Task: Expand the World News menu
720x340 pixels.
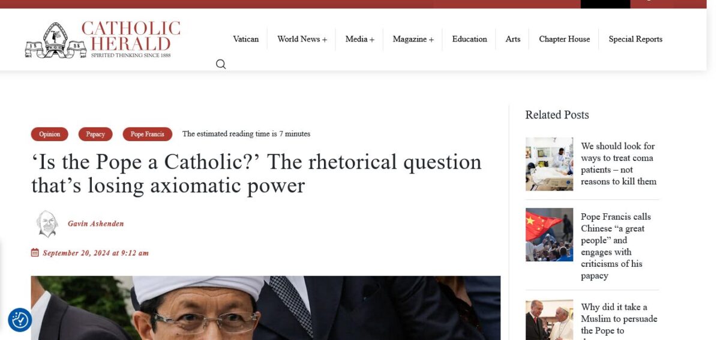Action: [302, 39]
